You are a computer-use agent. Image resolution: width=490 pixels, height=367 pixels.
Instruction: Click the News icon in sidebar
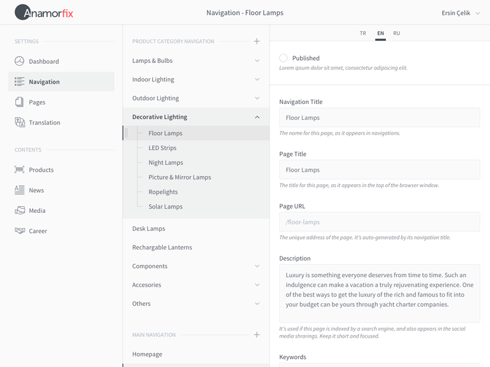coord(20,190)
